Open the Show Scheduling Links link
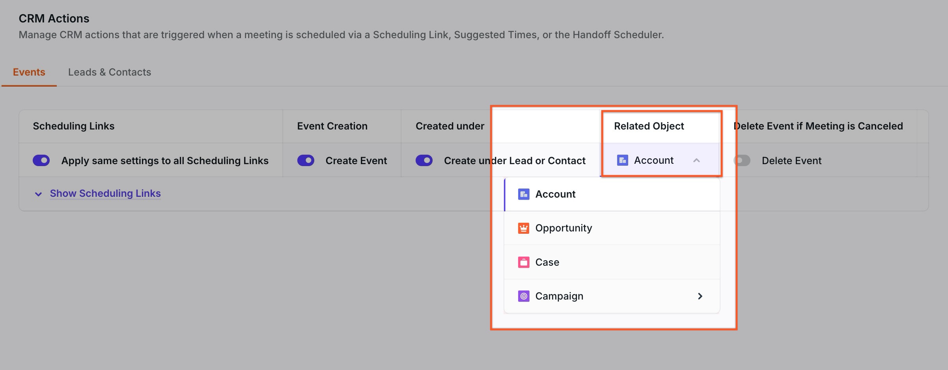Viewport: 948px width, 370px height. 105,193
